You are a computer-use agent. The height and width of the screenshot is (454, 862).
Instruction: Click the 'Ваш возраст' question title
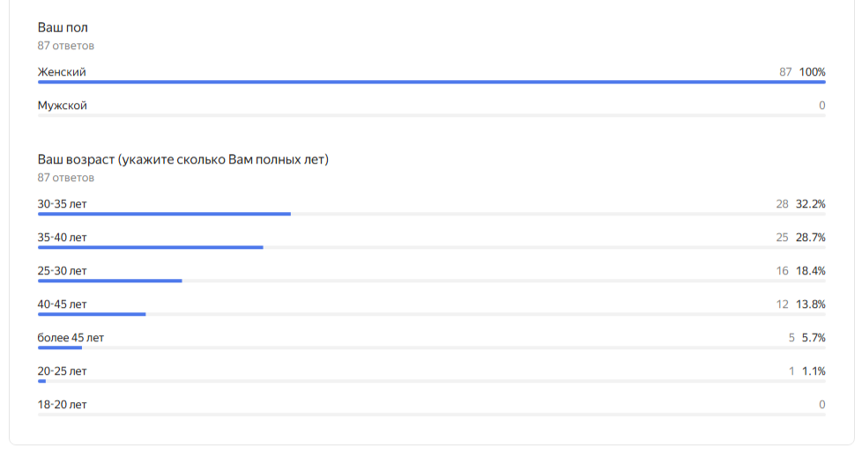click(x=182, y=160)
